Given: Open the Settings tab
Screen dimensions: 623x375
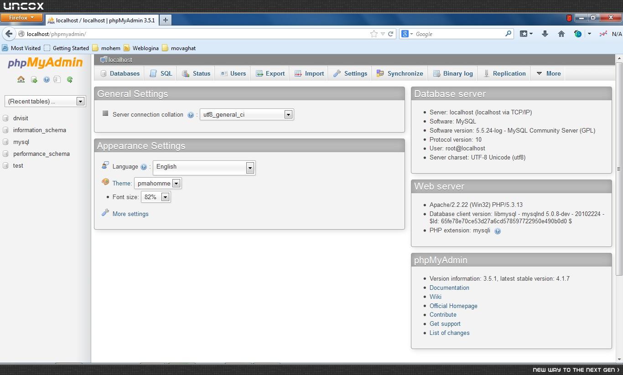Looking at the screenshot, I should coord(350,73).
